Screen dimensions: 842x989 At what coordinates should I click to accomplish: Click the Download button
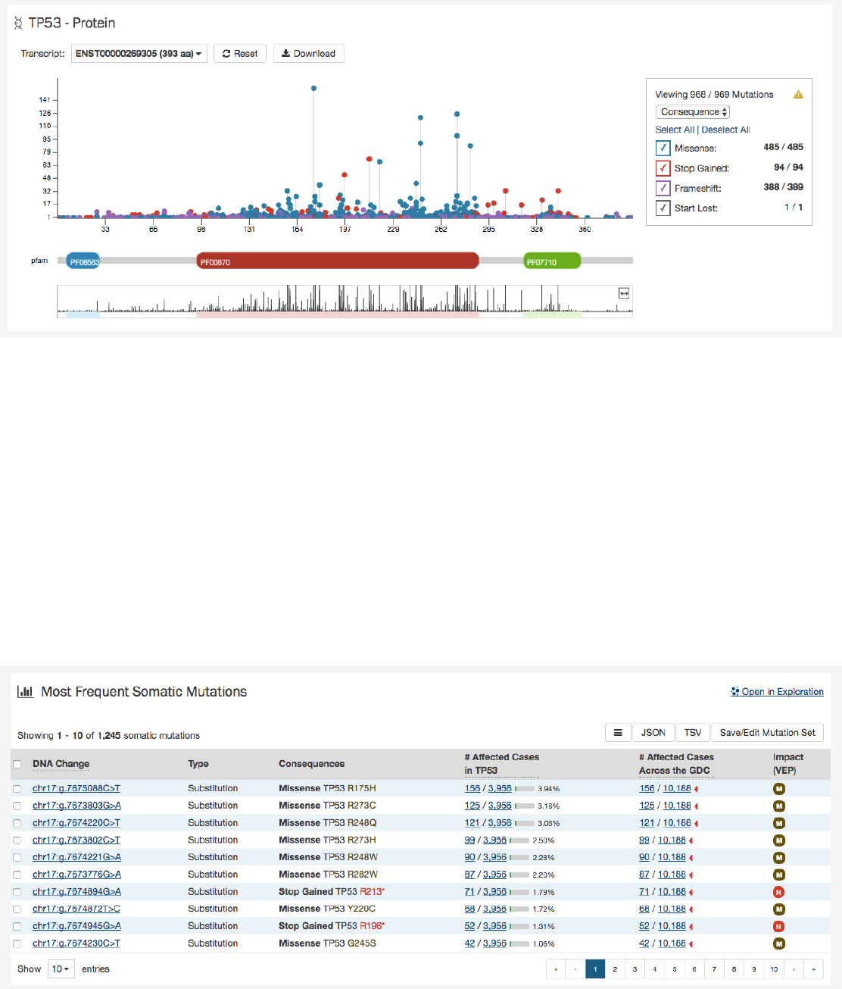pyautogui.click(x=308, y=54)
